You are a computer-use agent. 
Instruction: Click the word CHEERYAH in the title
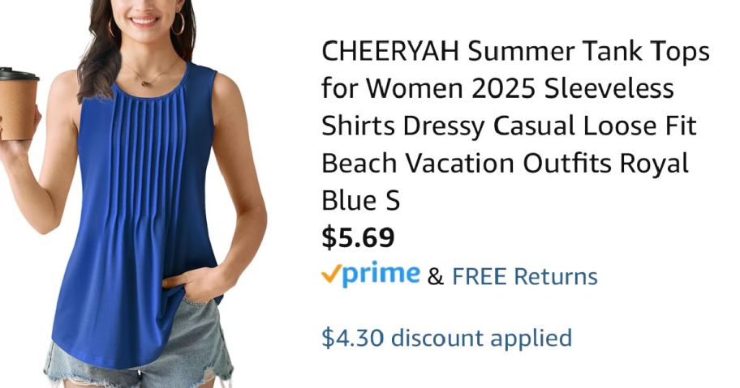(x=390, y=51)
